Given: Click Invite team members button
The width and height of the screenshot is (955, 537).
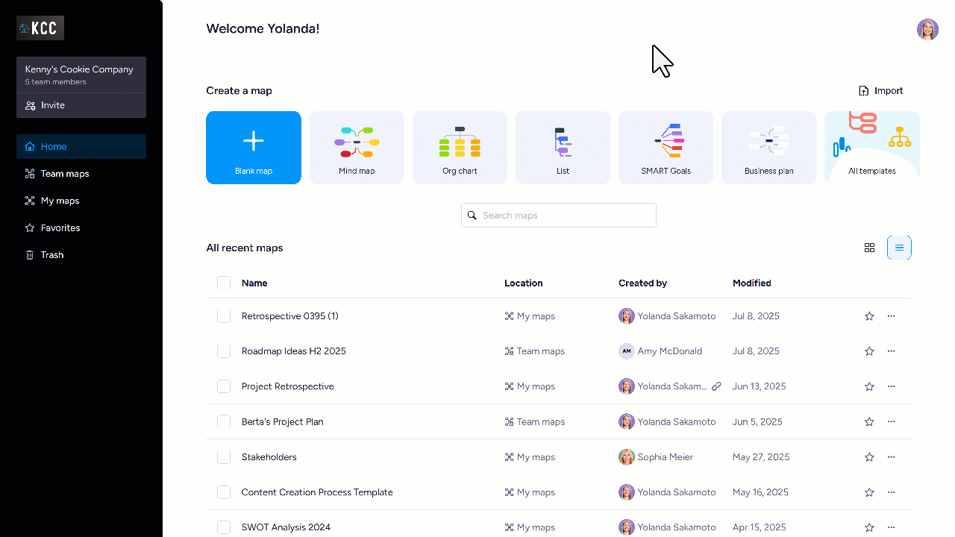Looking at the screenshot, I should [x=81, y=105].
